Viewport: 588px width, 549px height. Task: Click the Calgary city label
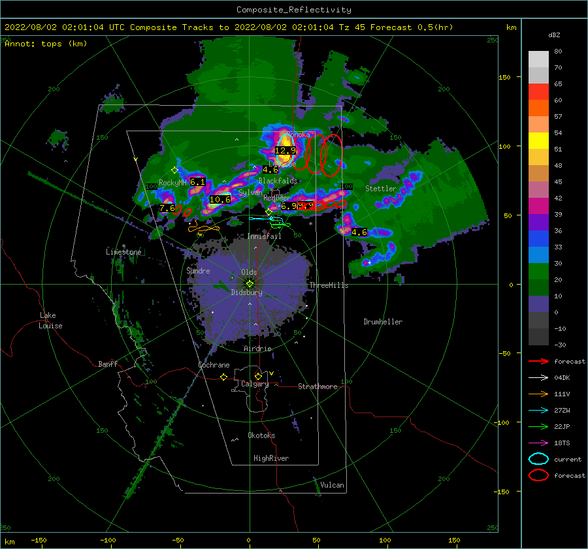coord(255,384)
